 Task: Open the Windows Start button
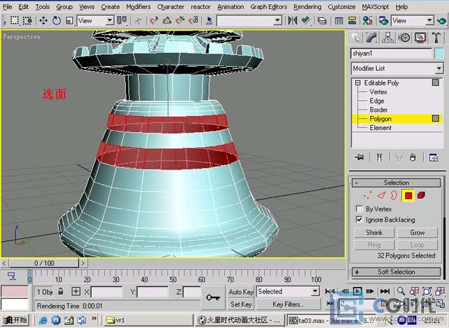pyautogui.click(x=16, y=320)
